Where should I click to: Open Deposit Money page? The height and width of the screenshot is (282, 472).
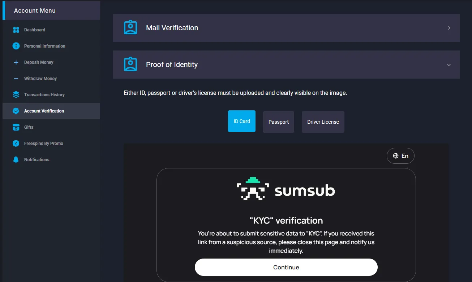coord(51,62)
